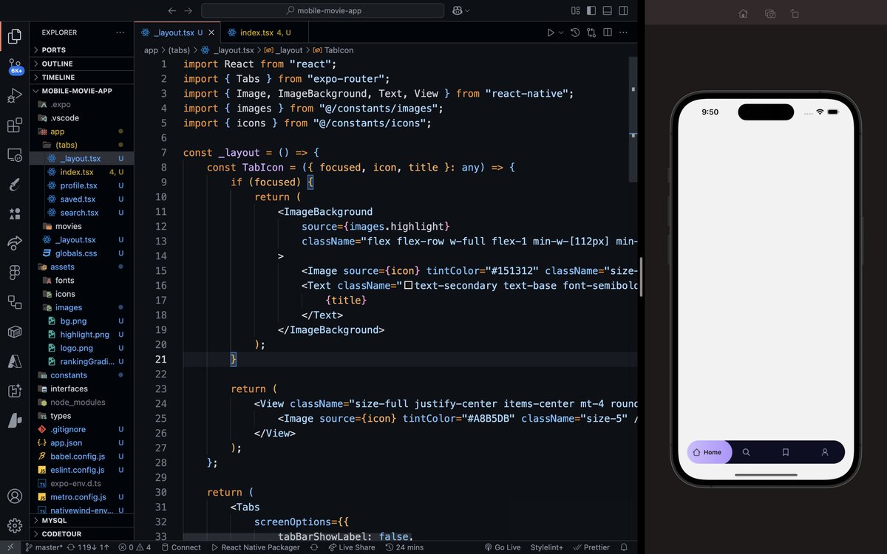Expand the PORTS section
Image resolution: width=887 pixels, height=554 pixels.
pyautogui.click(x=82, y=50)
